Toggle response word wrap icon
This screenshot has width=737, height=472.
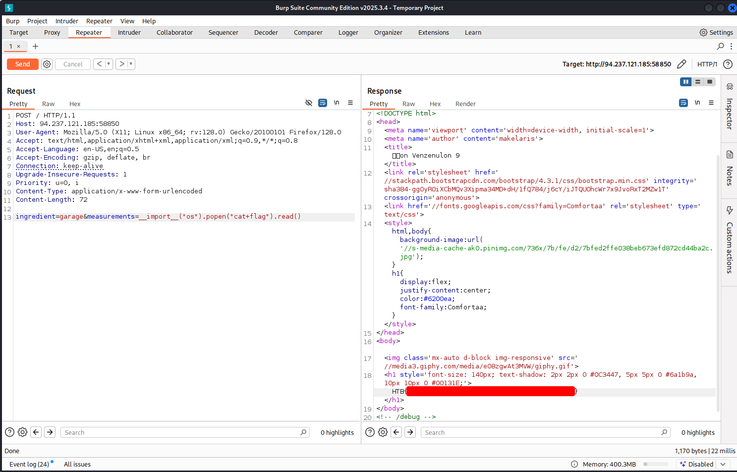point(683,103)
